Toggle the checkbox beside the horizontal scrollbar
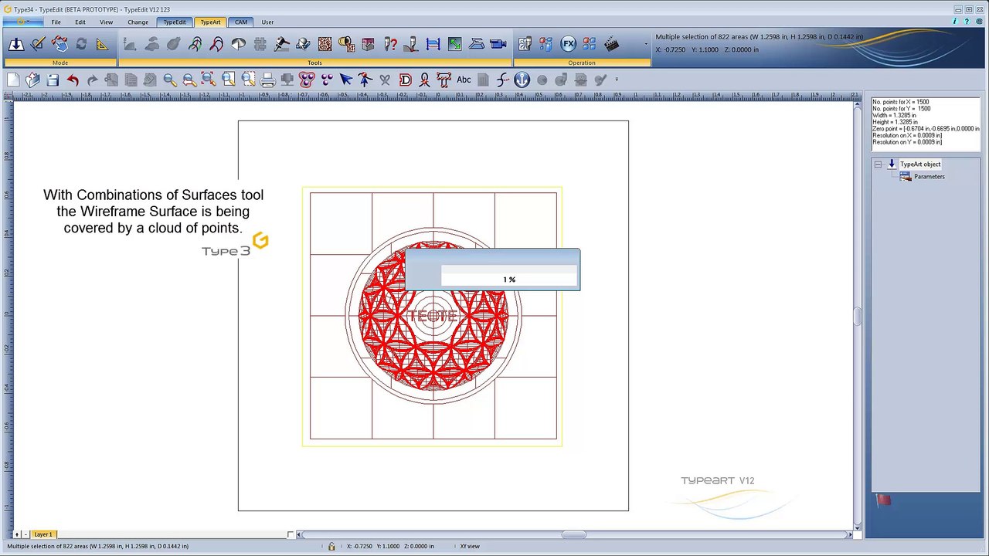Screen dimensions: 989x556 [x=291, y=534]
